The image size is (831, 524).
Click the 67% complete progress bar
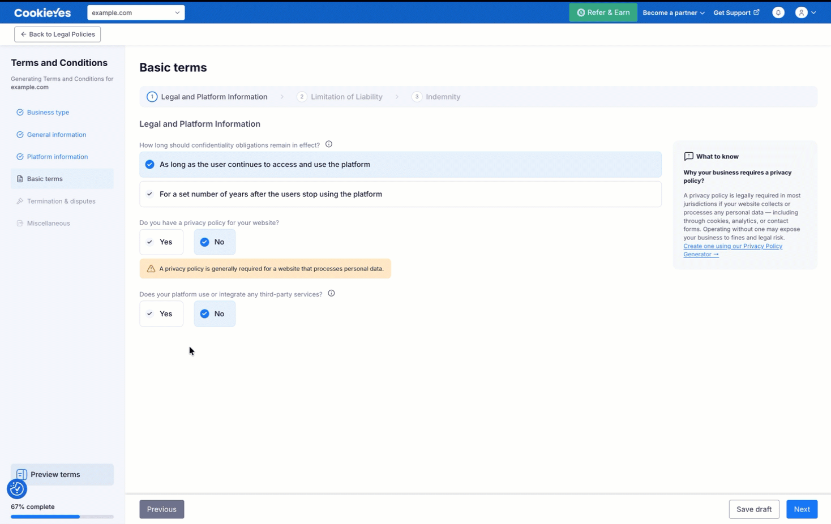click(x=62, y=517)
